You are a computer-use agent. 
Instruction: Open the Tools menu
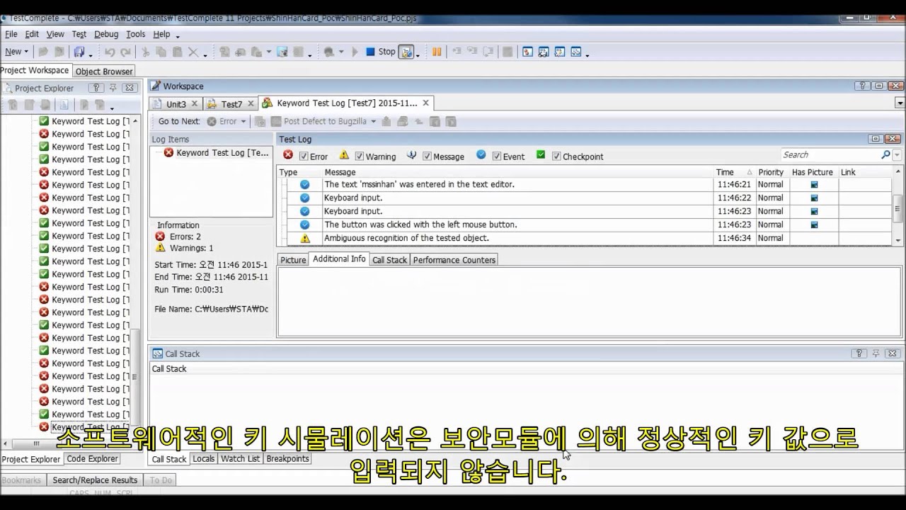click(x=135, y=34)
